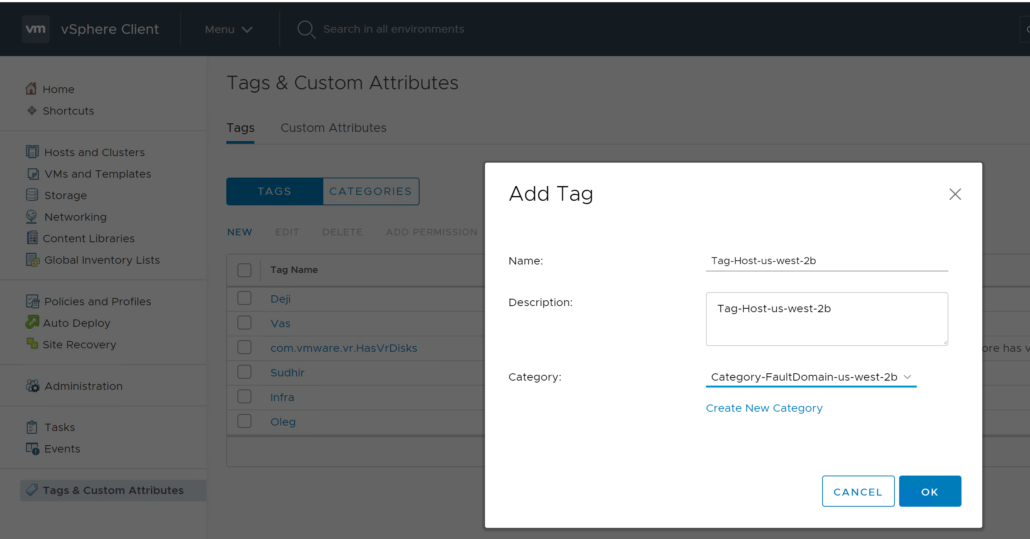
Task: Open the Storage sidebar icon
Action: (x=32, y=195)
